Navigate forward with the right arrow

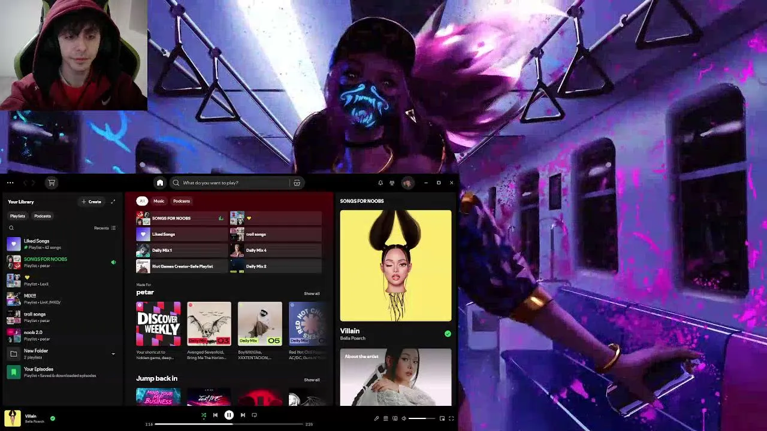pos(34,183)
